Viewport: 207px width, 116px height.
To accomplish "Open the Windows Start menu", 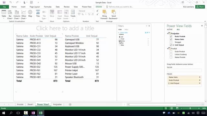I will point(4,113).
